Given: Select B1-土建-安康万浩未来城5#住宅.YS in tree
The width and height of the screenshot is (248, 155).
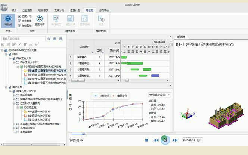Looking at the screenshot, I should (x=47, y=71).
